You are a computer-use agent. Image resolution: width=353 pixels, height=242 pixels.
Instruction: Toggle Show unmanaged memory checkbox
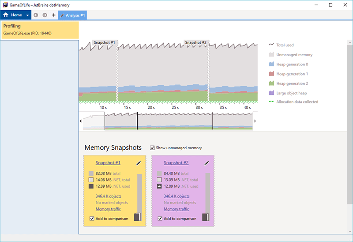pos(152,148)
